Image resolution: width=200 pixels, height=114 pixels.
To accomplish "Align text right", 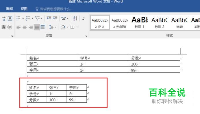I will (31, 27).
